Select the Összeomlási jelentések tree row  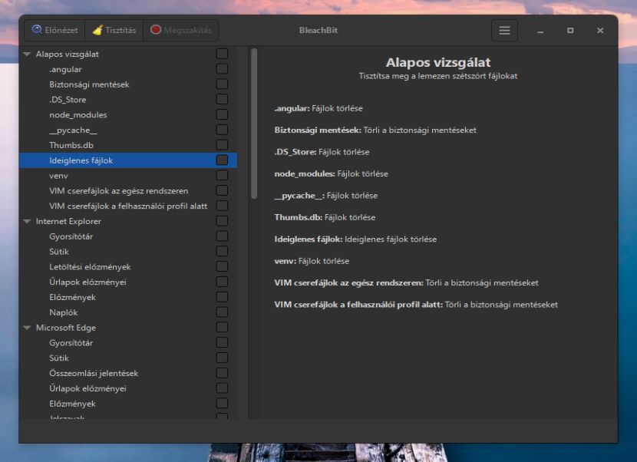128,373
